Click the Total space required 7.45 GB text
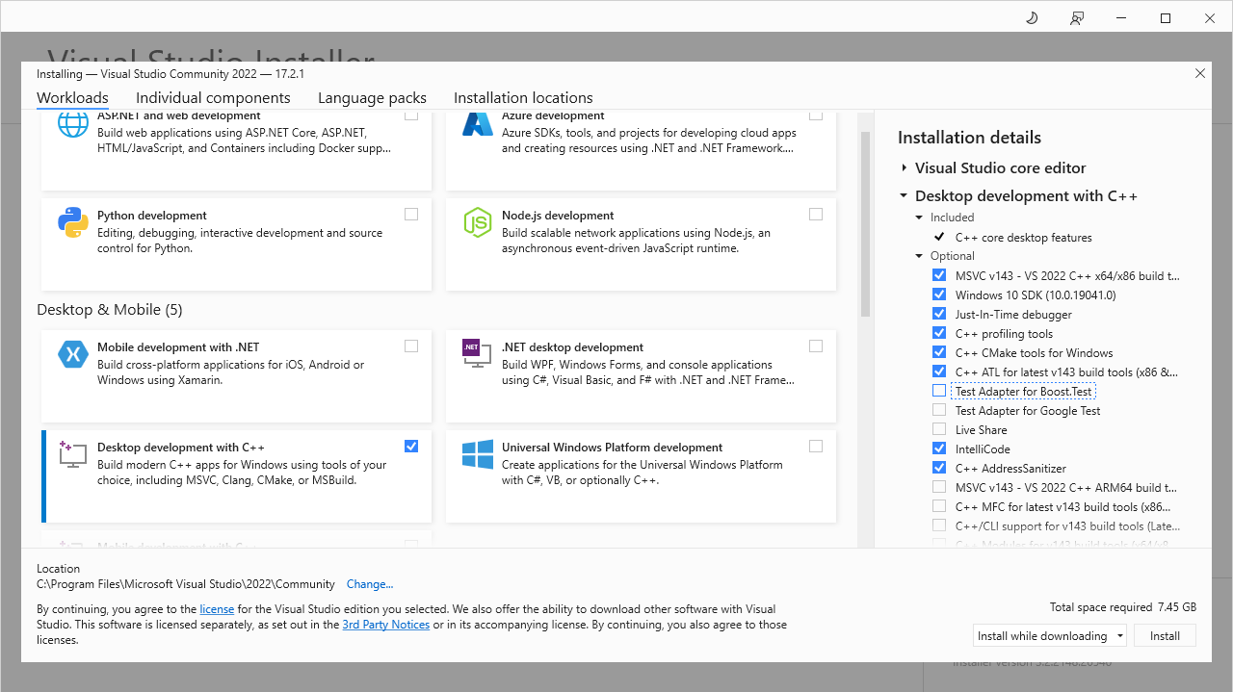 click(1123, 607)
